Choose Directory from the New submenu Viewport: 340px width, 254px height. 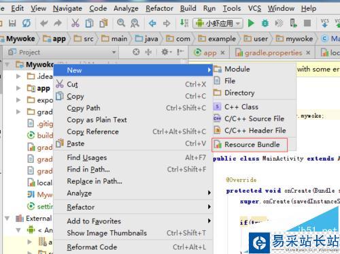(x=254, y=93)
